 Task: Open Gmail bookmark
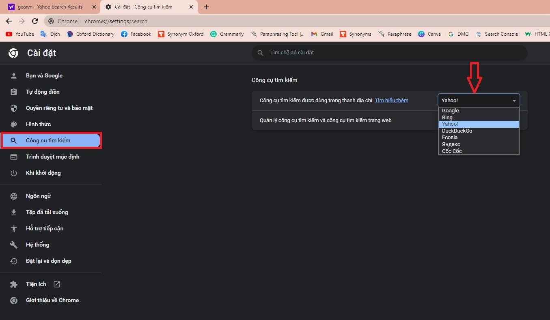[x=322, y=34]
